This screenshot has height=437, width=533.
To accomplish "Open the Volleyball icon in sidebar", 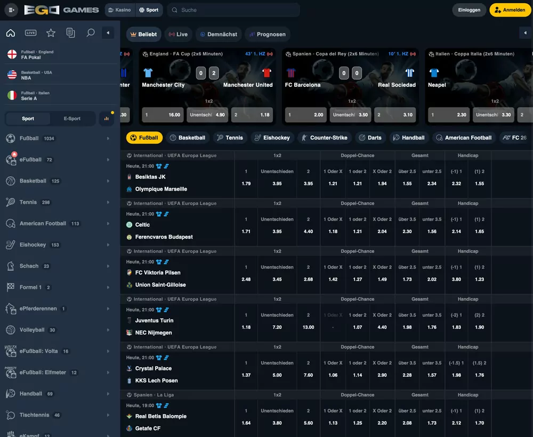I will point(11,329).
